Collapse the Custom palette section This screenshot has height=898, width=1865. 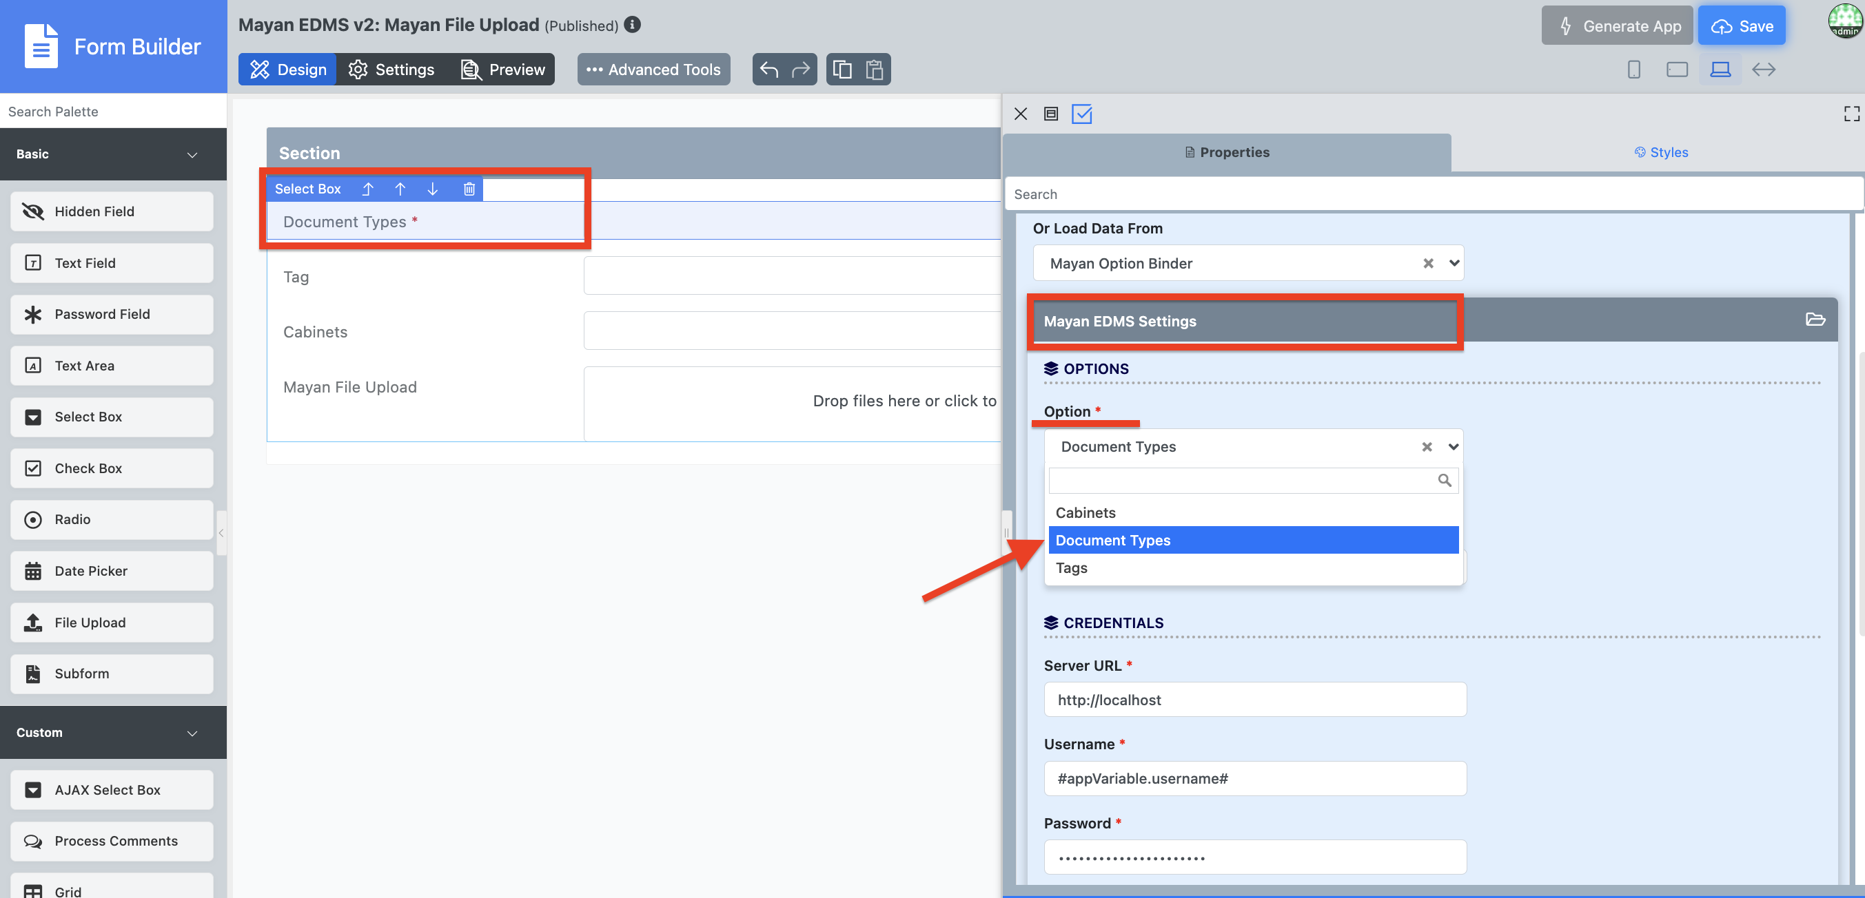click(192, 733)
